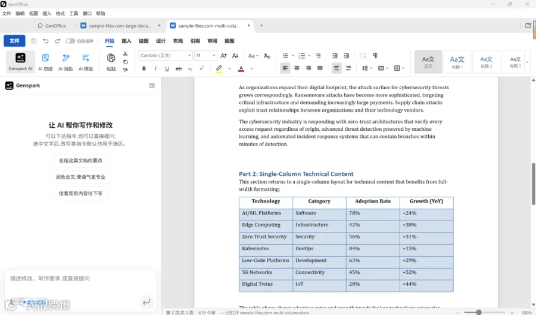Viewport: 536px width, 315px height.
Task: Open the Genspark AI assistant tool
Action: pos(20,61)
